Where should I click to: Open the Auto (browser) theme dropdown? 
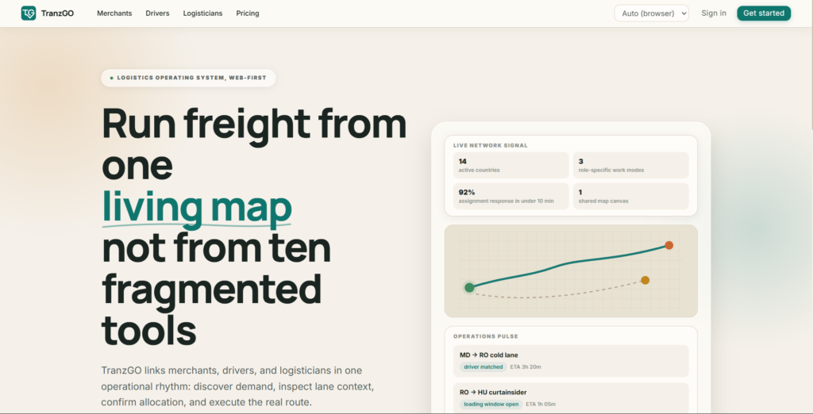click(x=651, y=13)
